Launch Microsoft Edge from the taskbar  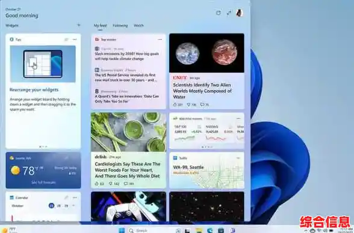click(x=210, y=231)
